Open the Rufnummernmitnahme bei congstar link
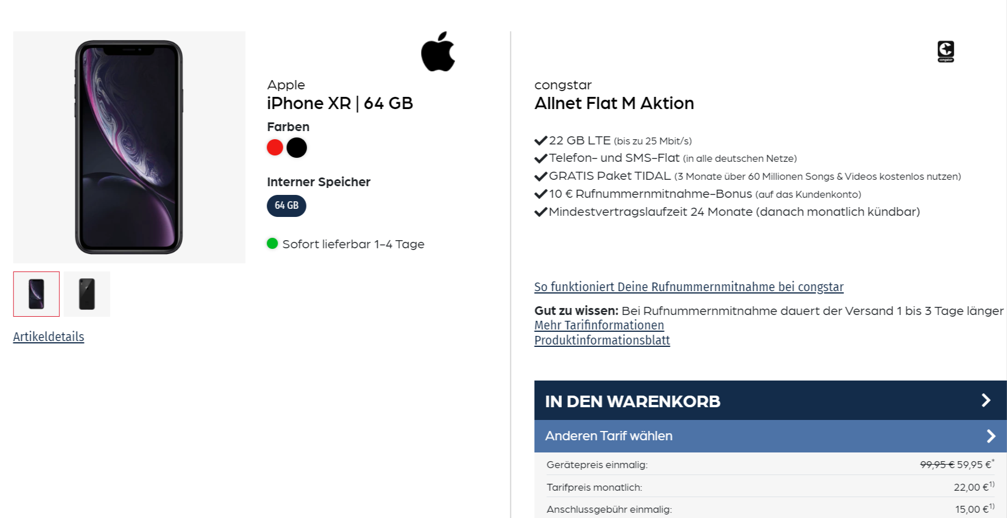1007x518 pixels. tap(688, 287)
